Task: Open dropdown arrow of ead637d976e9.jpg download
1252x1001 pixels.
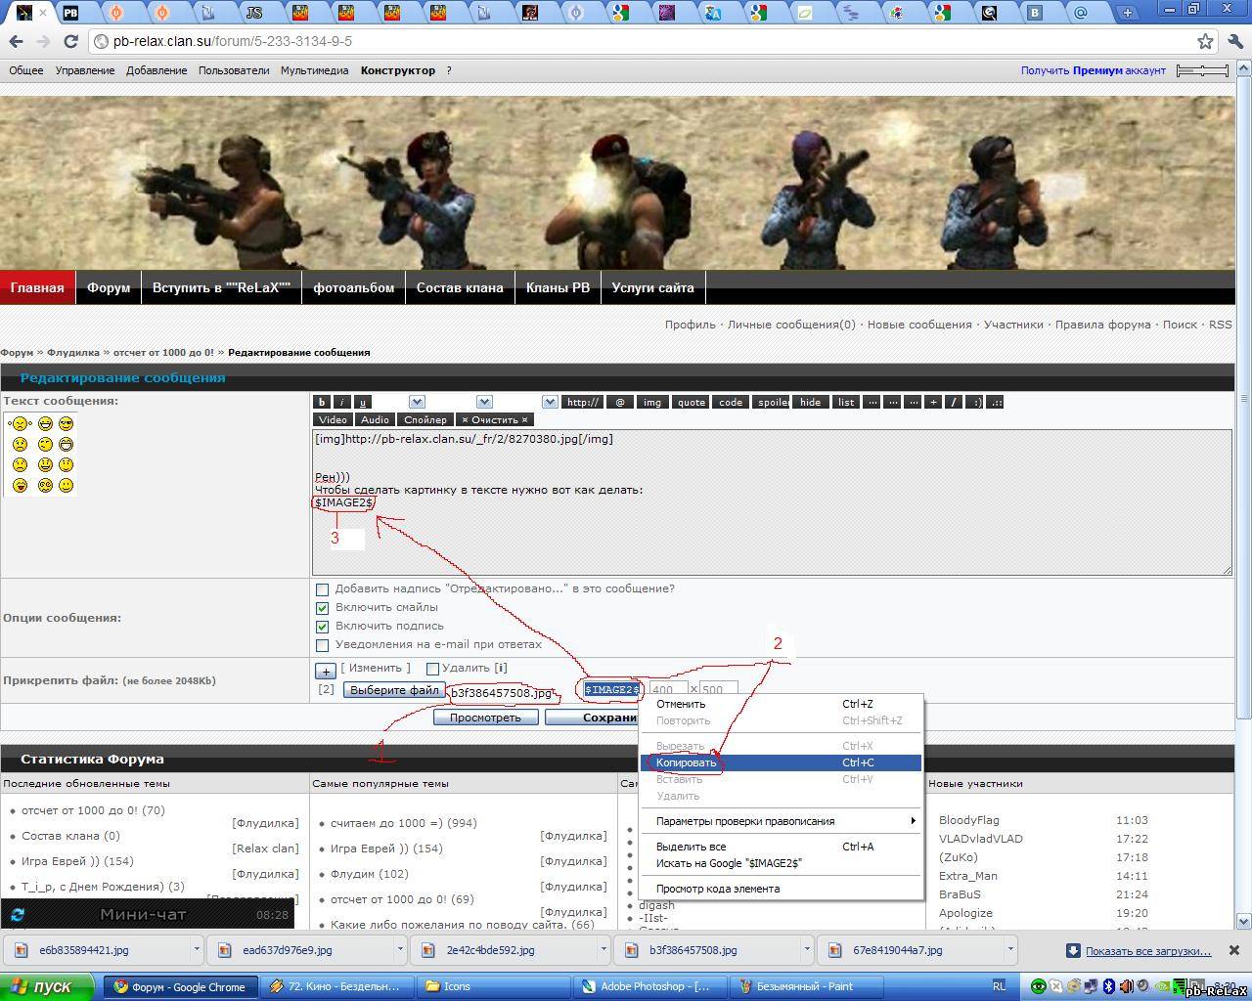Action: (x=400, y=949)
